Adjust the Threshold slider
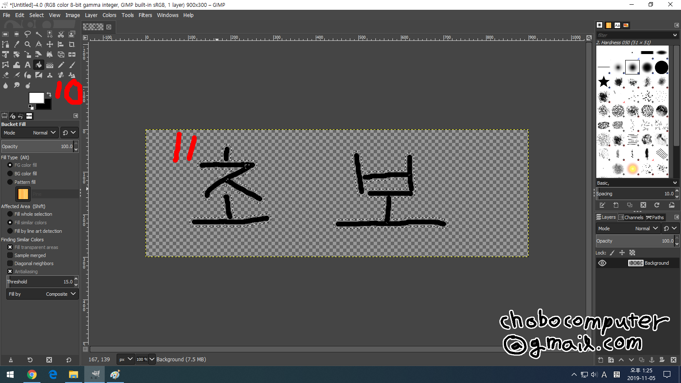Image resolution: width=681 pixels, height=383 pixels. tap(40, 282)
